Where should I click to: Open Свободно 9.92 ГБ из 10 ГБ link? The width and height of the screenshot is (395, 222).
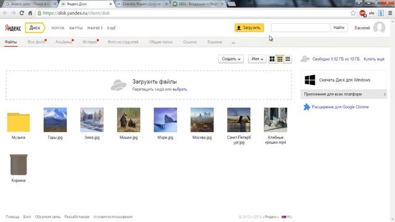[336, 59]
